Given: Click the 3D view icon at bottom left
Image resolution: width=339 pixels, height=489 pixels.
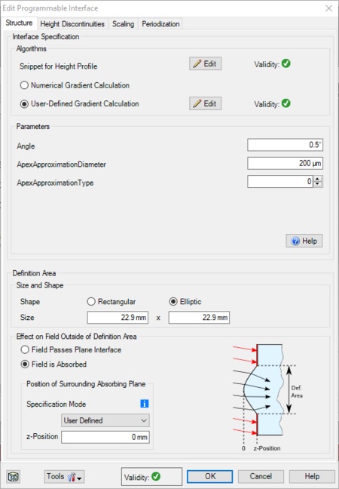Looking at the screenshot, I should pos(14,476).
